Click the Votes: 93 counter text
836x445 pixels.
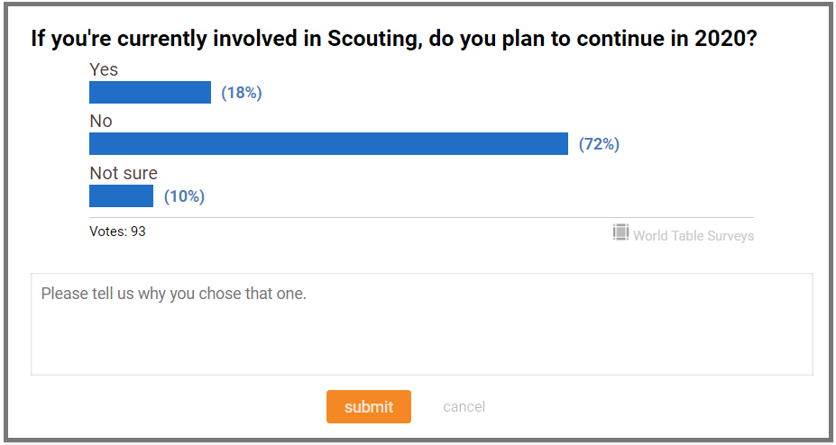tap(117, 232)
